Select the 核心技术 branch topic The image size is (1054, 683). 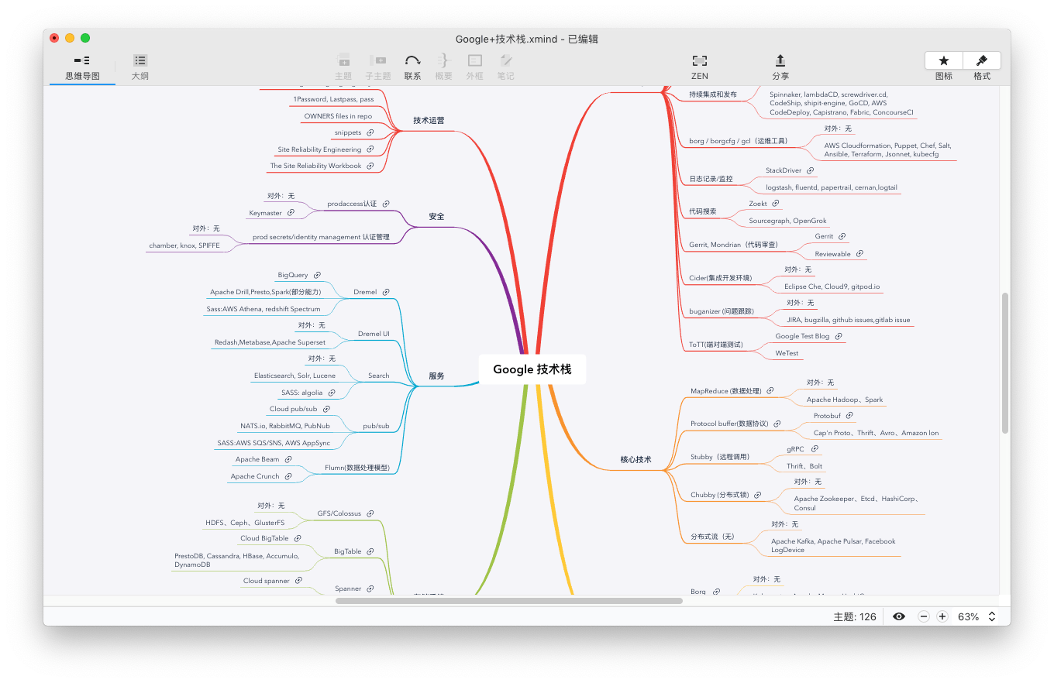tap(636, 459)
